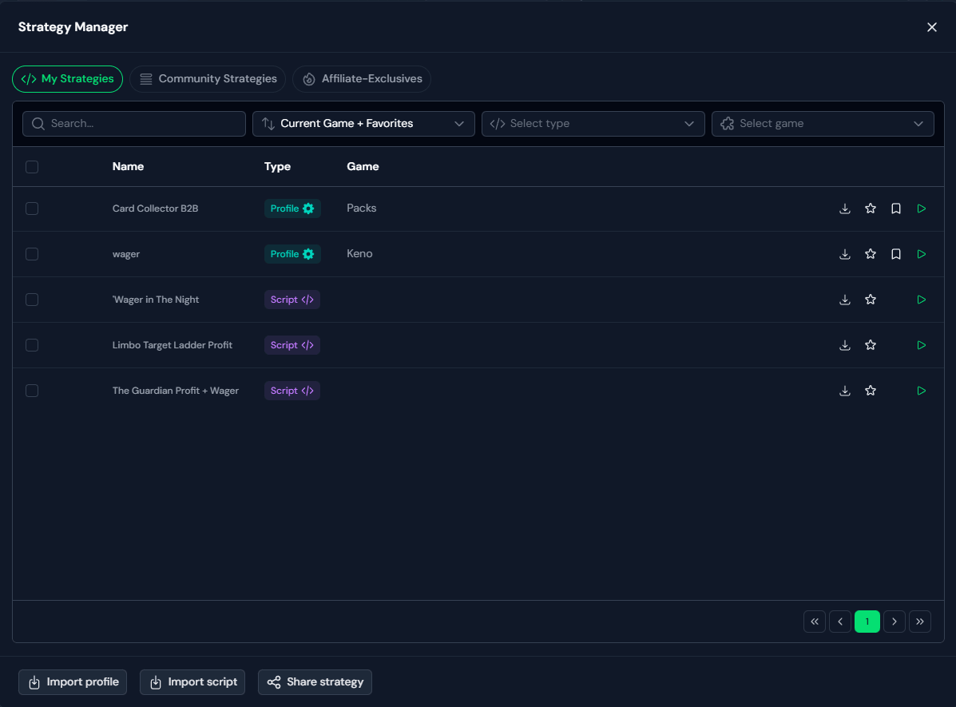The image size is (956, 707).
Task: Download the Wager in The Night script
Action: 844,300
